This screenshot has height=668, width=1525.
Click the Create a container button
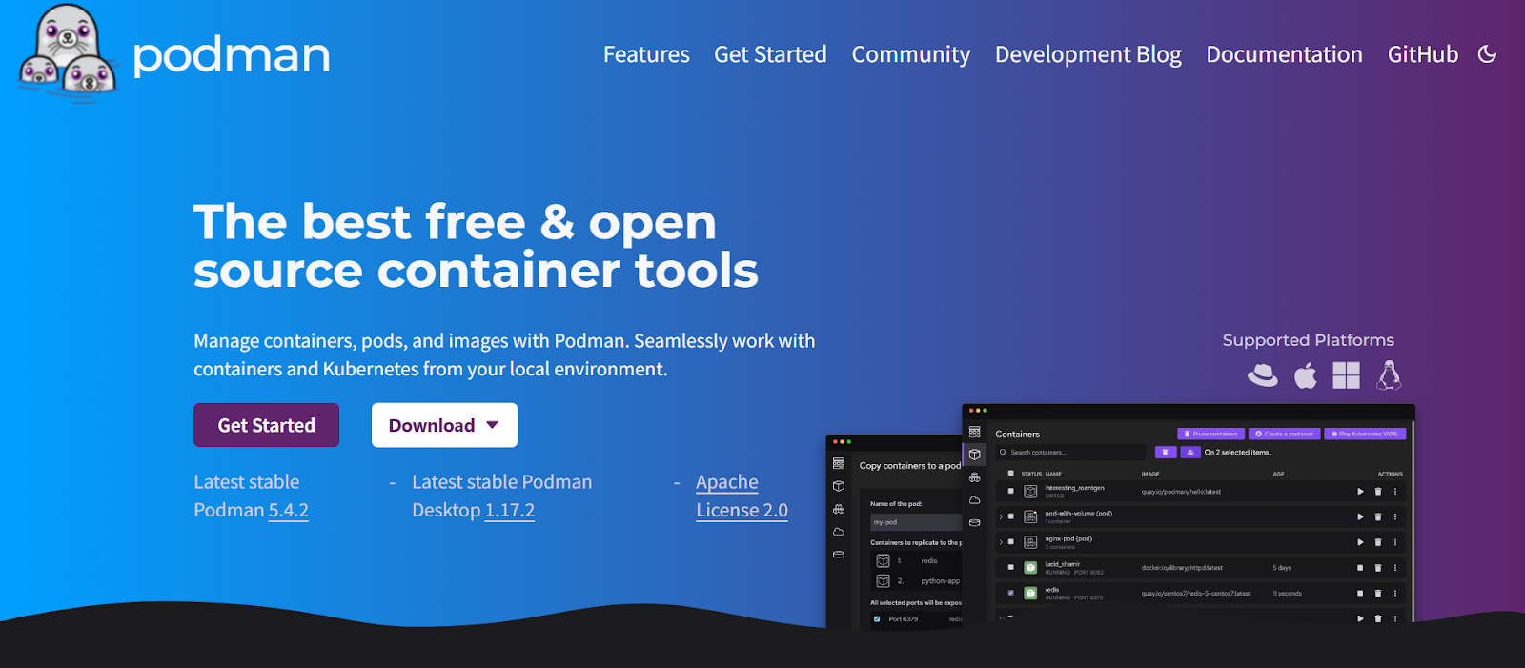(x=1285, y=434)
